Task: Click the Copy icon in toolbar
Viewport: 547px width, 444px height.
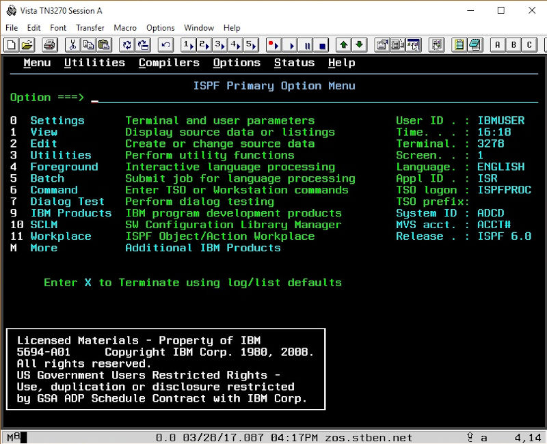Action: coord(88,45)
